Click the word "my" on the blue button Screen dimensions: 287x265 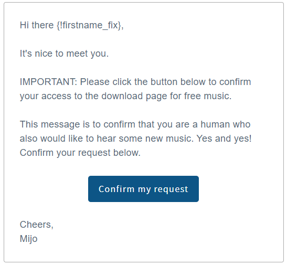point(144,189)
